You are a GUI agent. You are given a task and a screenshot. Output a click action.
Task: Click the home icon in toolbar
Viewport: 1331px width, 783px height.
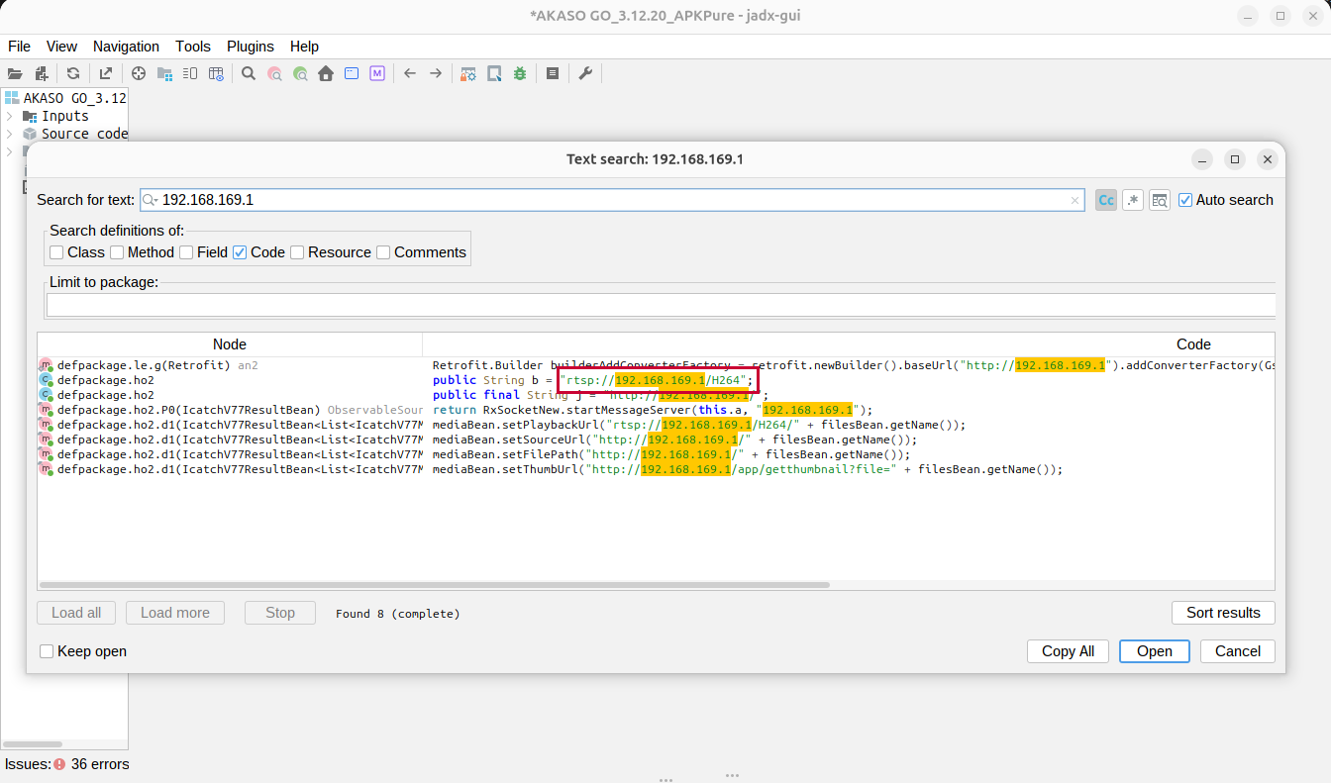click(x=325, y=73)
